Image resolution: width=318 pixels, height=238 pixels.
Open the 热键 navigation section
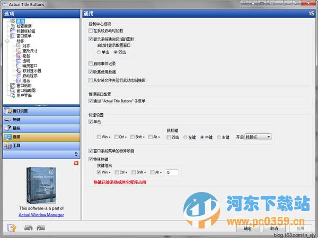[41, 120]
